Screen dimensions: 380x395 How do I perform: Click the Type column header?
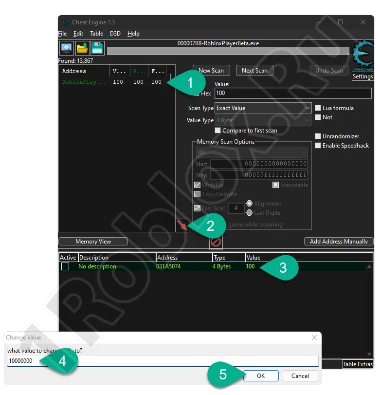(229, 258)
